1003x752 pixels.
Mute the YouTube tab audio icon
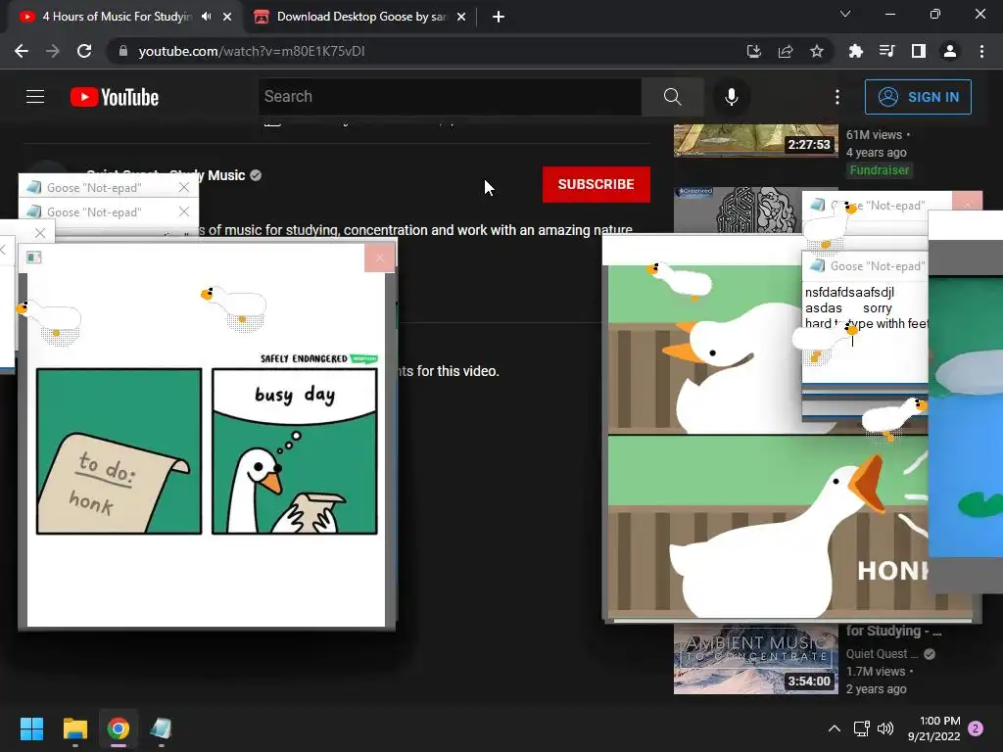click(x=206, y=17)
